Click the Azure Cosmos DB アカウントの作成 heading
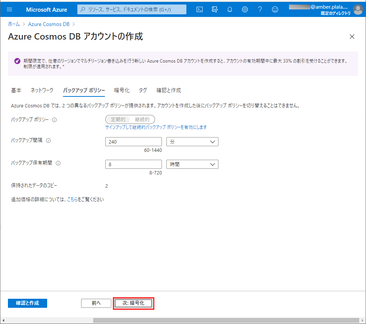Image resolution: width=366 pixels, height=324 pixels. point(75,37)
